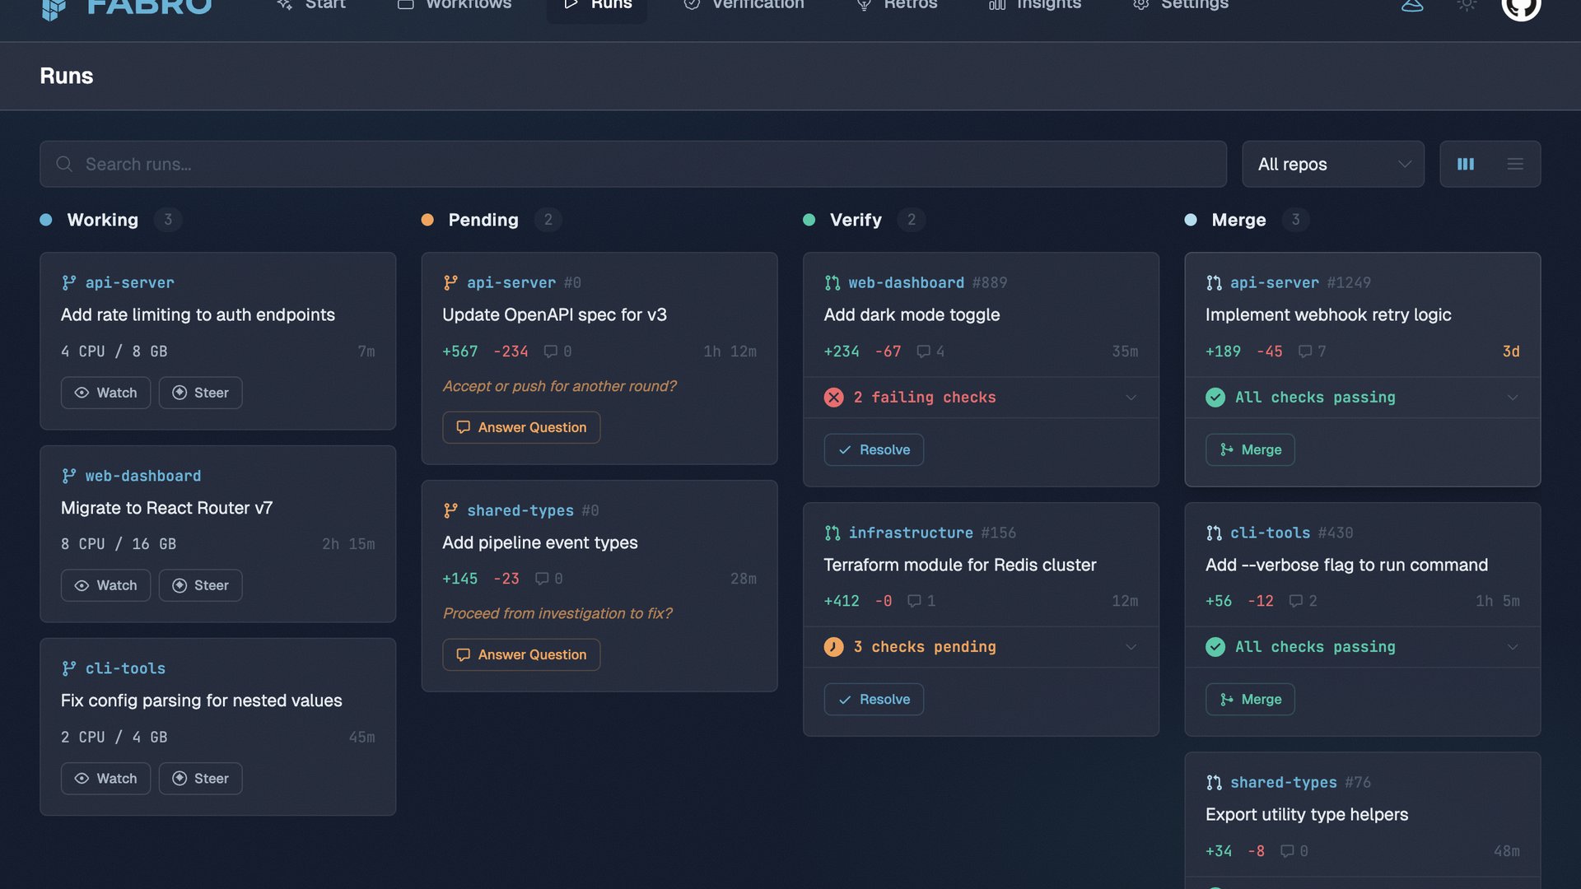The width and height of the screenshot is (1581, 889).
Task: Toggle the light/dark theme sun icon
Action: (x=1467, y=5)
